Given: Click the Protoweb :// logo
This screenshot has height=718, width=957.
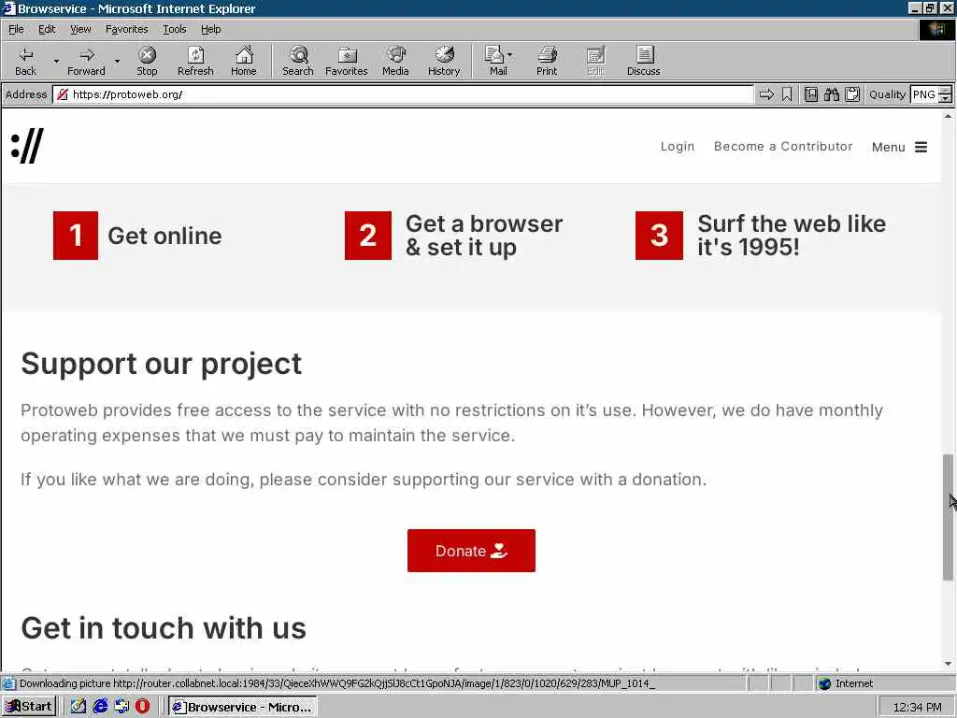Looking at the screenshot, I should 27,146.
